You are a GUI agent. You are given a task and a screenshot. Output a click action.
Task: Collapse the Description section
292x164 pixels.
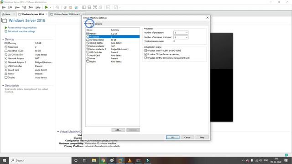tap(3, 86)
